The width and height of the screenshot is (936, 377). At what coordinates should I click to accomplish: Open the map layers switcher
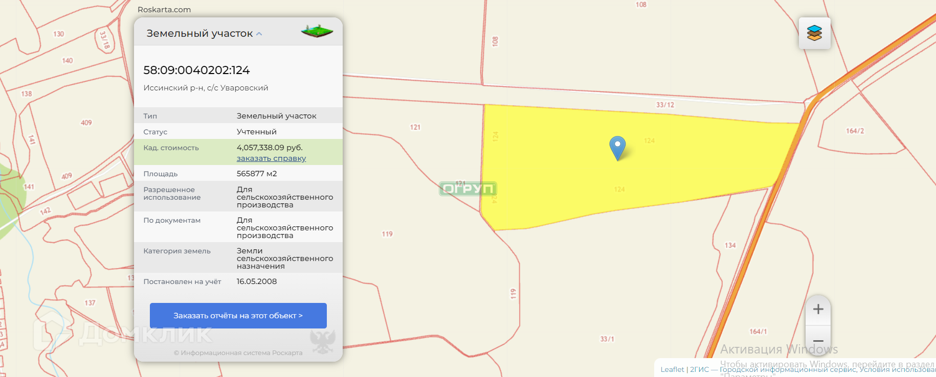tap(814, 33)
